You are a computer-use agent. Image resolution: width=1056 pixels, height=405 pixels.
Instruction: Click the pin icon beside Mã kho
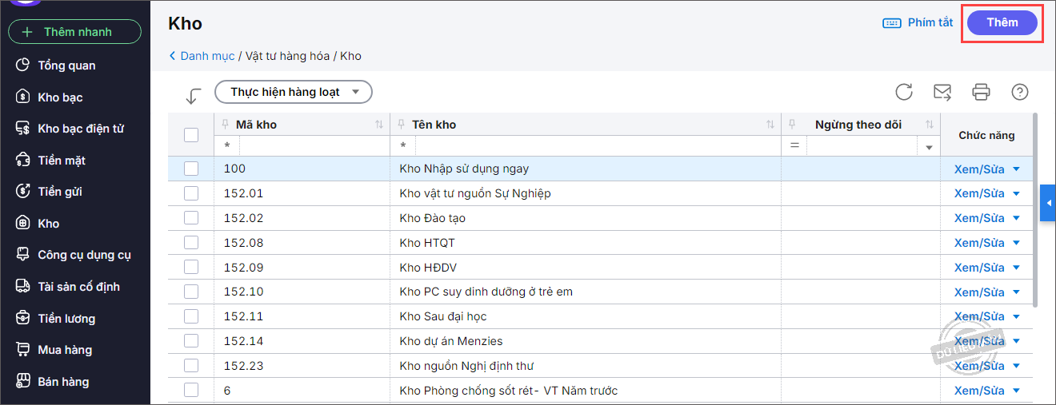[x=224, y=125]
